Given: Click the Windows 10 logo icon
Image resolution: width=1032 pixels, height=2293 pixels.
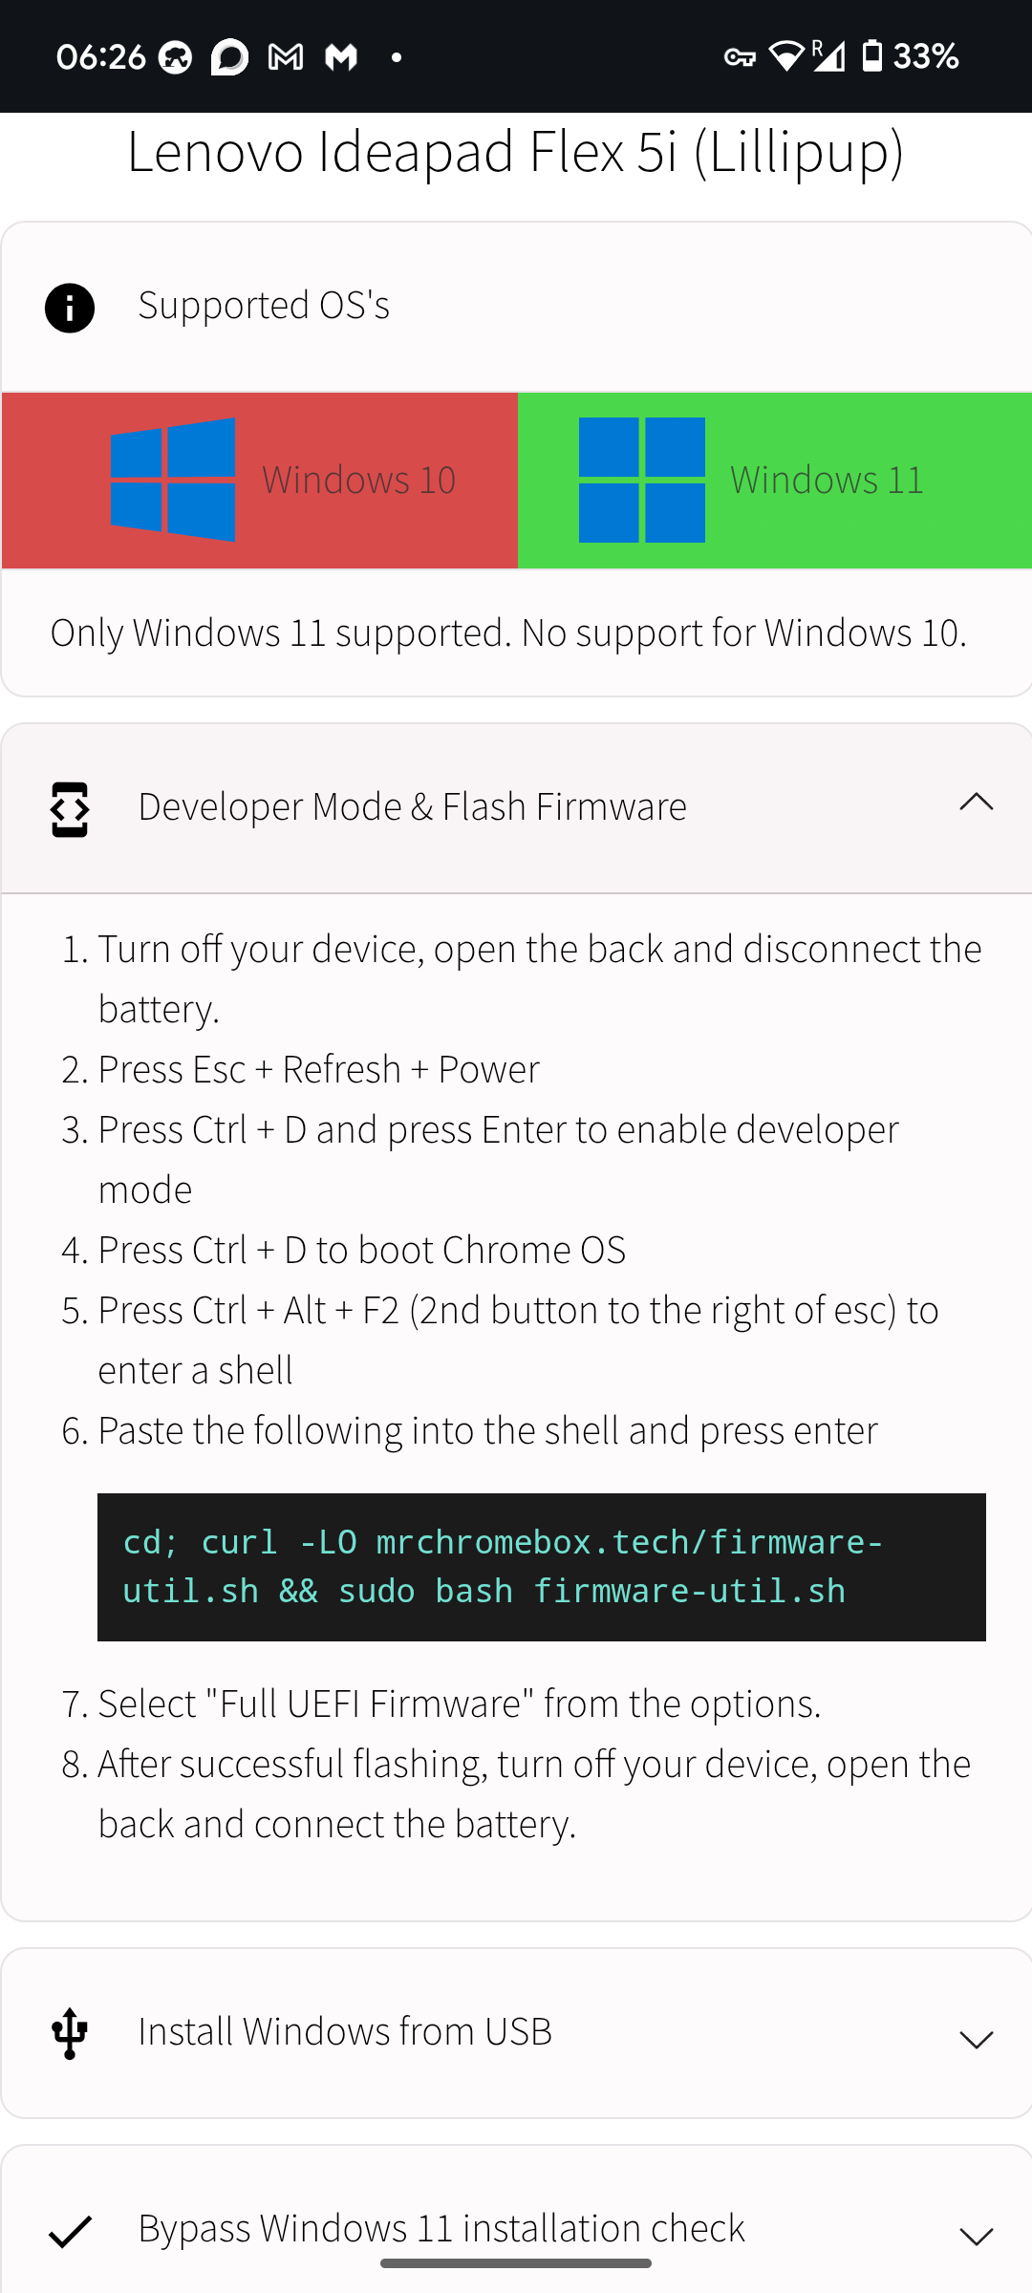Looking at the screenshot, I should tap(173, 480).
